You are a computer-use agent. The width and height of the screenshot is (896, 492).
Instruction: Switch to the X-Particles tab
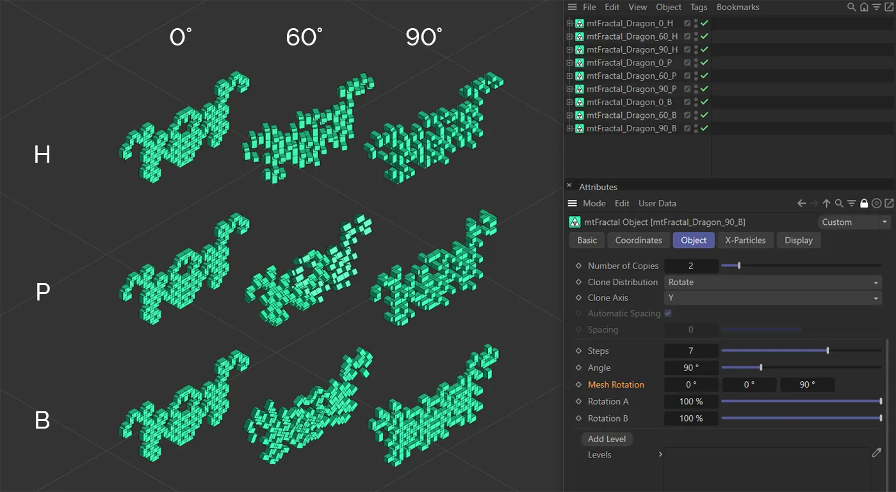pos(745,240)
